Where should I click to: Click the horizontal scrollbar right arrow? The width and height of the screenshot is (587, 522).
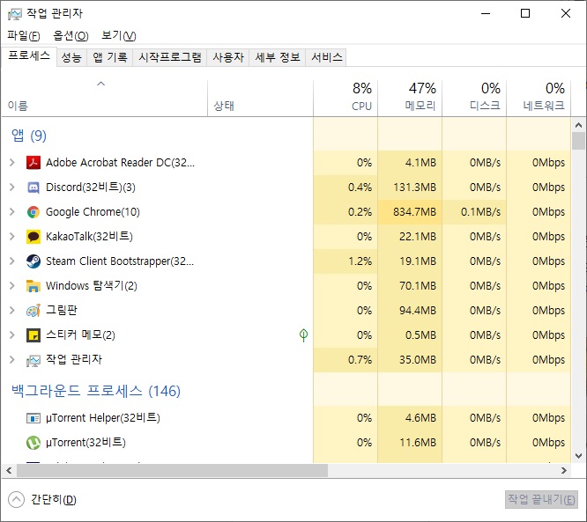[x=564, y=471]
